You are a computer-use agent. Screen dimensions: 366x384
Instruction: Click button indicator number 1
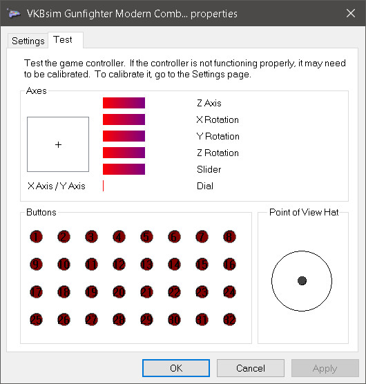click(36, 237)
